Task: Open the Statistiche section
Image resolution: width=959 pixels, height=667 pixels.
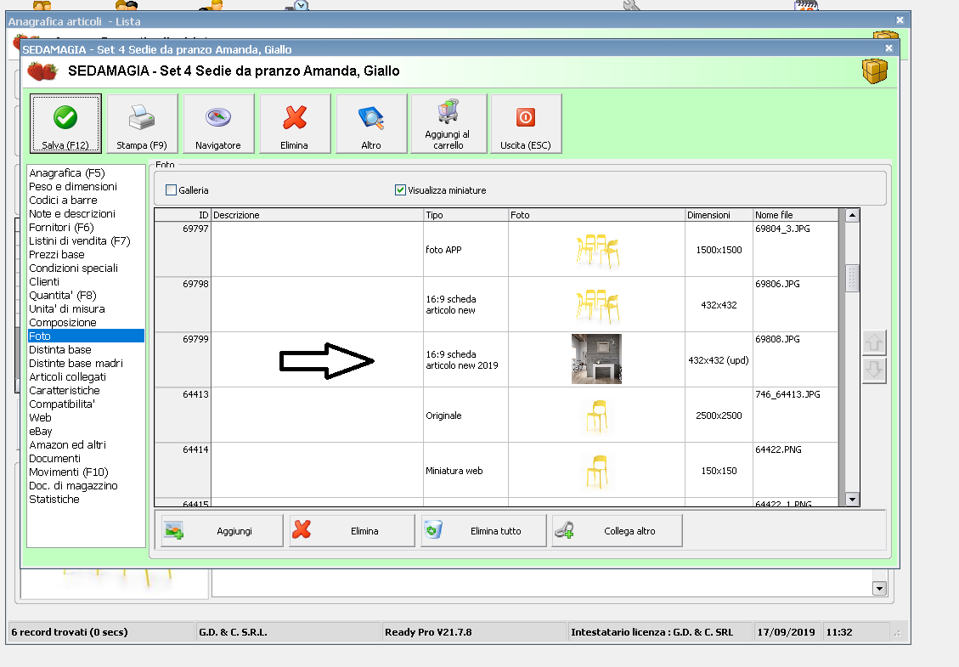Action: point(54,500)
